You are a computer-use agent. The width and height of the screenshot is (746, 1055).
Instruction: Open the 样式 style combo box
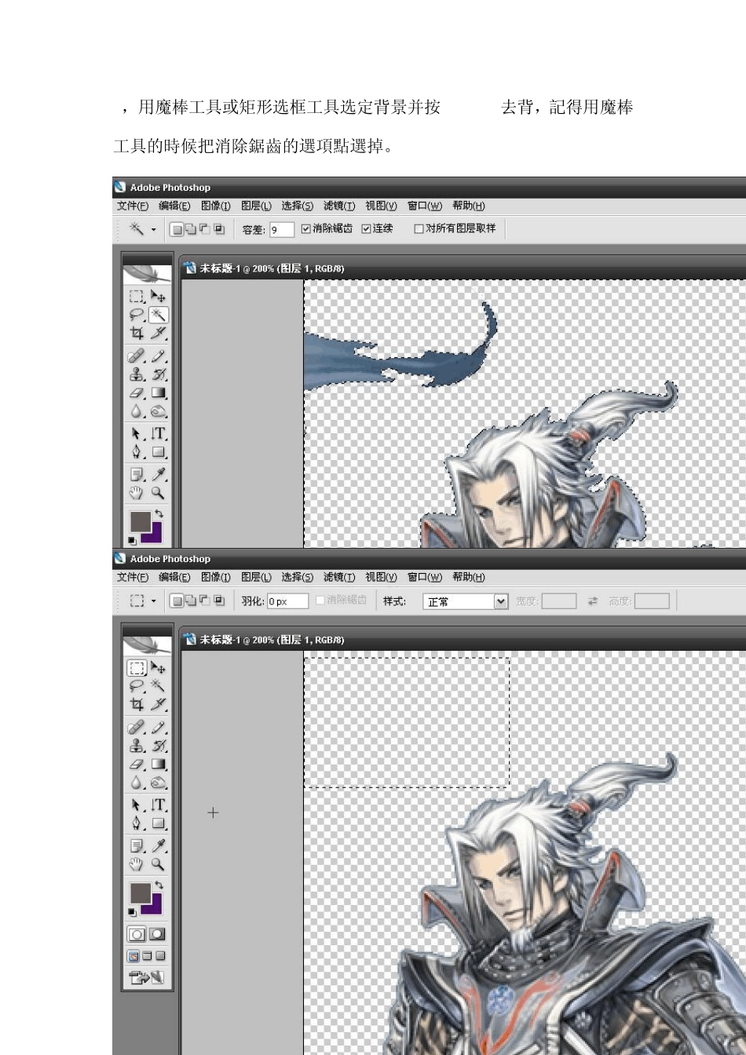click(466, 601)
